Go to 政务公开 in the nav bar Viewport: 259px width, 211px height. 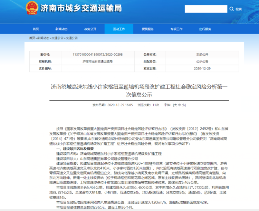tap(90, 29)
